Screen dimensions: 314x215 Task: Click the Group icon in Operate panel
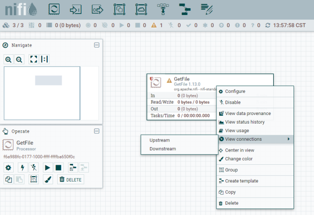34,179
